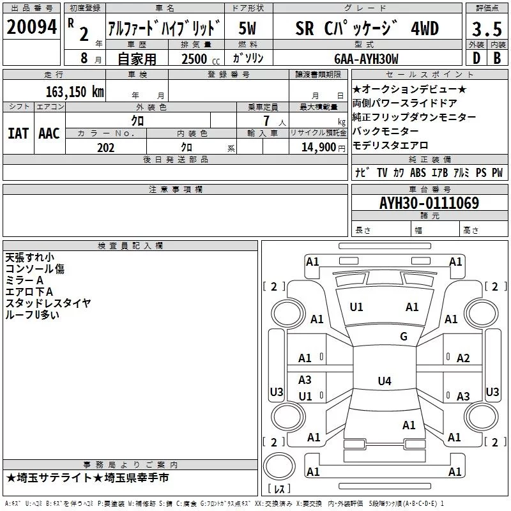Select the mileage 163,150 km
511x511 pixels.
click(75, 91)
